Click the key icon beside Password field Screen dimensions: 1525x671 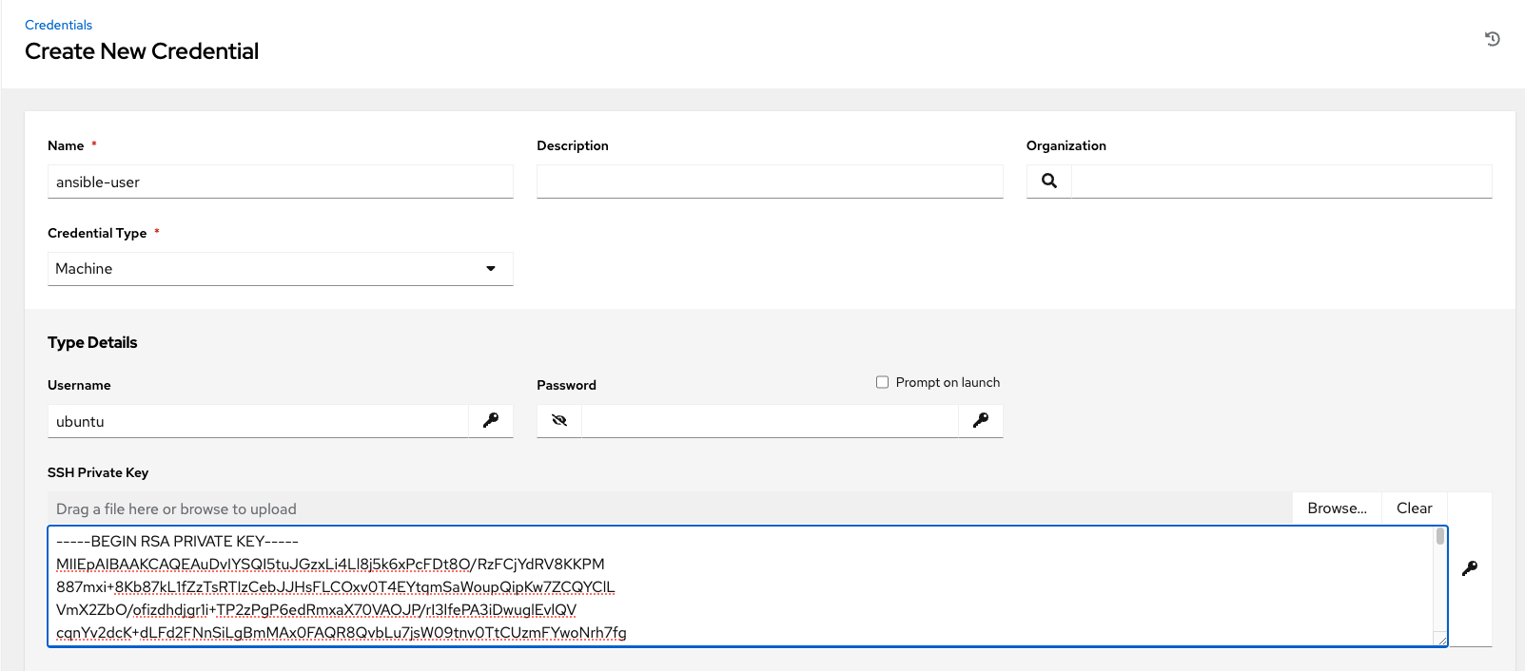981,420
